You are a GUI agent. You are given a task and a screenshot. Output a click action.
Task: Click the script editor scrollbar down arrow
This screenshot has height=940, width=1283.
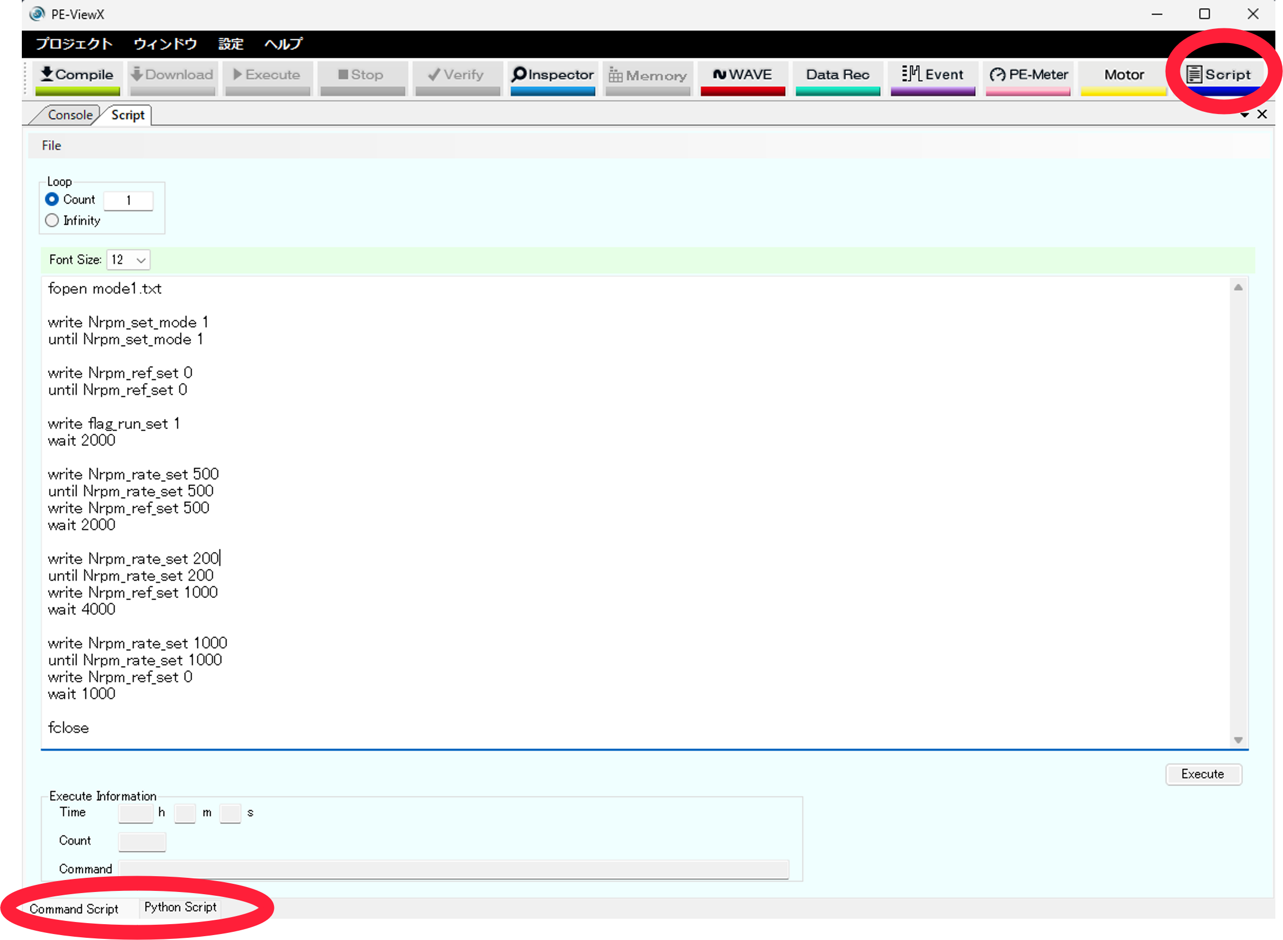(1238, 740)
